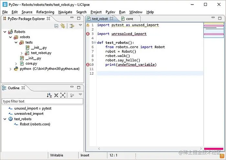
Task: Collapse All in Package Explorer toolbar
Action: [56, 26]
